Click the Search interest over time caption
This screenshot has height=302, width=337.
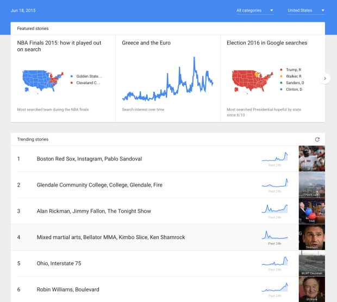click(x=143, y=110)
